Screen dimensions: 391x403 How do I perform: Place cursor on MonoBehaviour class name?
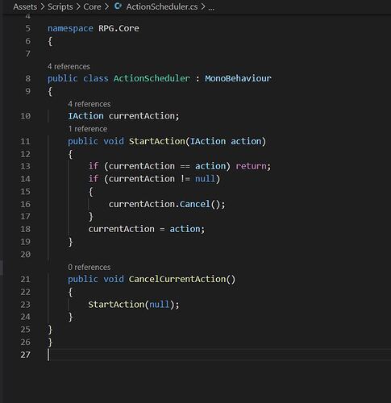[238, 78]
